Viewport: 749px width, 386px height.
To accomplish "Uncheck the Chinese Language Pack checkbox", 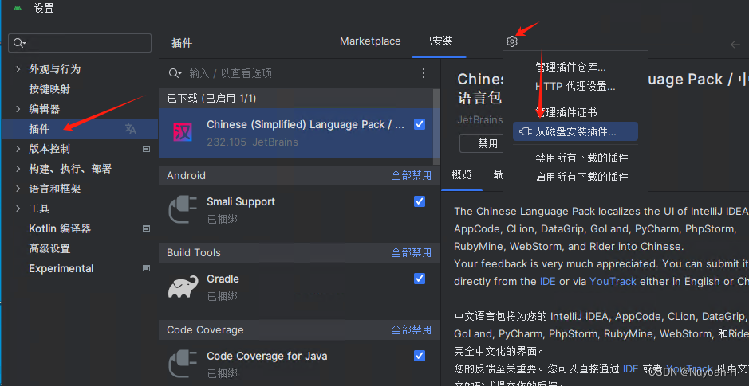I will (420, 124).
